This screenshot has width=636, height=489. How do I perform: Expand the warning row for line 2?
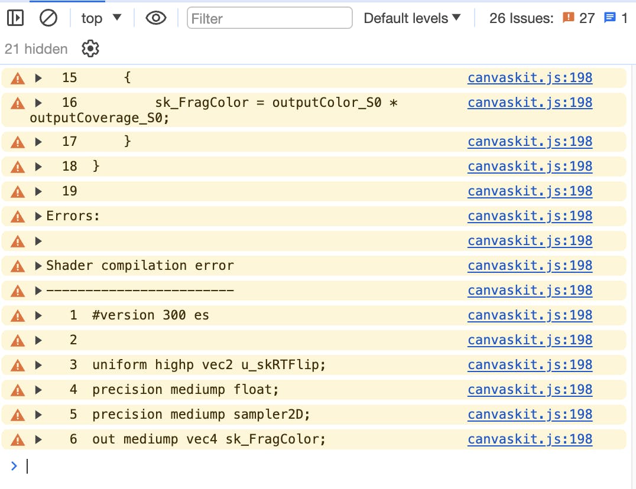(x=38, y=340)
